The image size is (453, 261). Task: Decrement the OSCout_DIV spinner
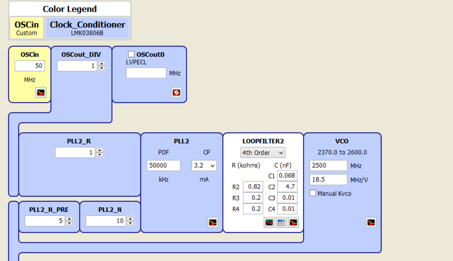point(101,68)
